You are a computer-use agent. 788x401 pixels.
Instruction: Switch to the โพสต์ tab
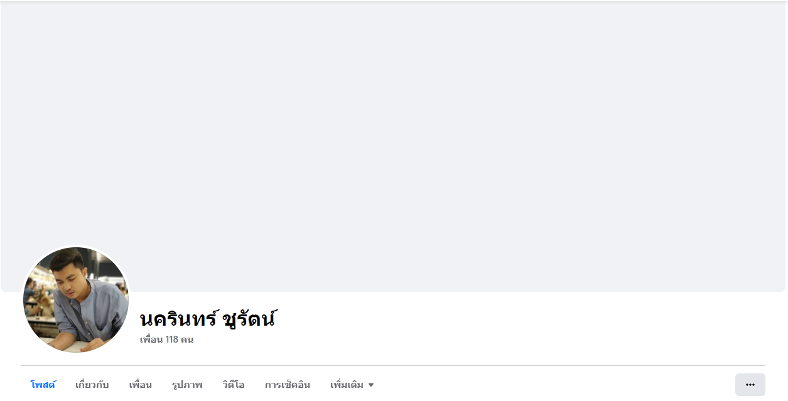pyautogui.click(x=43, y=385)
